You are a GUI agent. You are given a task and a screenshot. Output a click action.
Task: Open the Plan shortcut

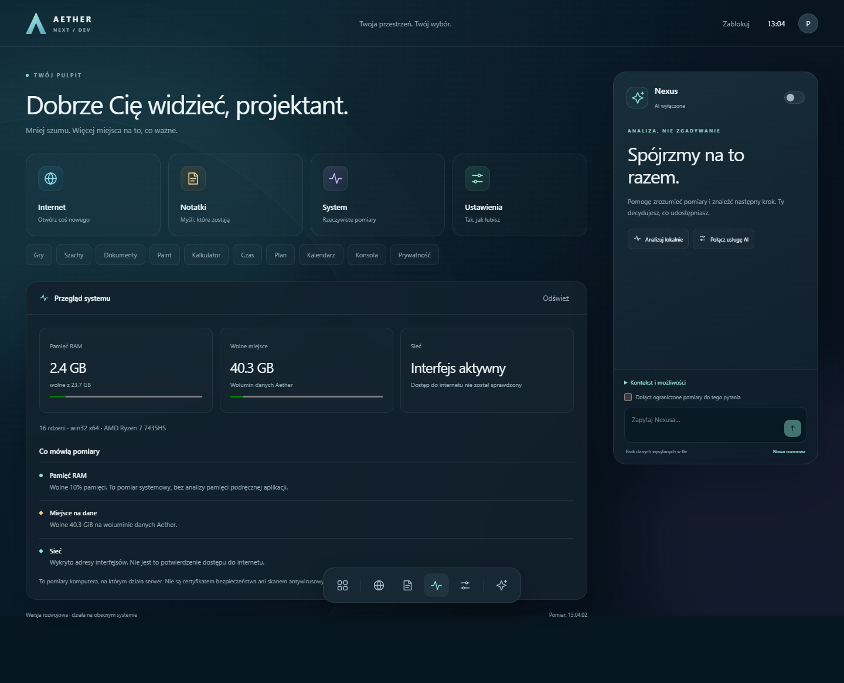click(281, 255)
